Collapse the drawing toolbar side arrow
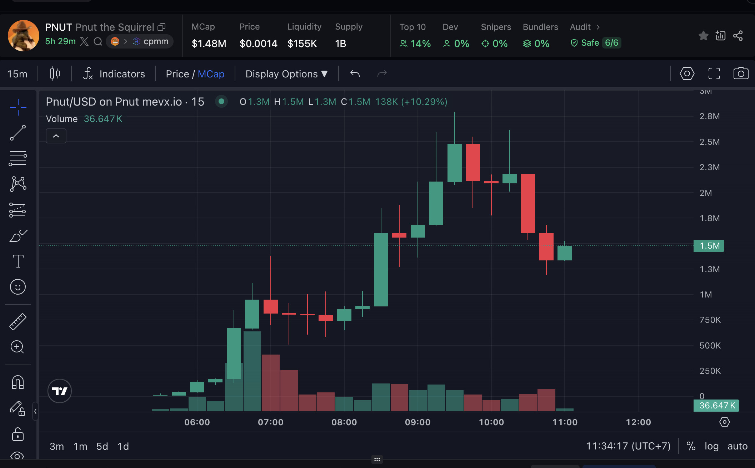Viewport: 755px width, 468px height. click(35, 411)
